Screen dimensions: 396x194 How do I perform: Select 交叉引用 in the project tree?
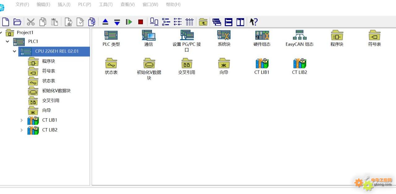(x=51, y=100)
